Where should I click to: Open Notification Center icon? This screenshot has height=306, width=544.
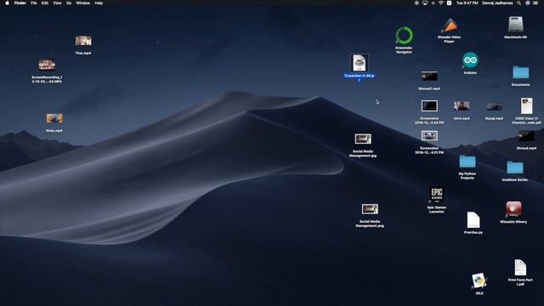[x=535, y=3]
